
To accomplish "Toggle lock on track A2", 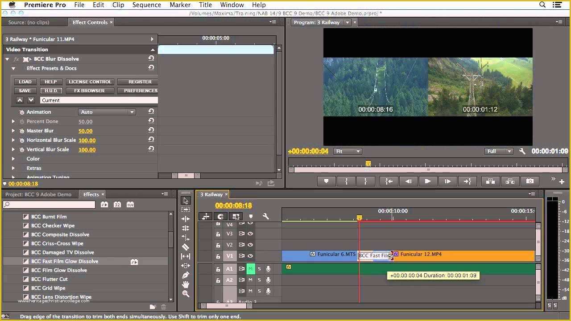I will coord(218,280).
